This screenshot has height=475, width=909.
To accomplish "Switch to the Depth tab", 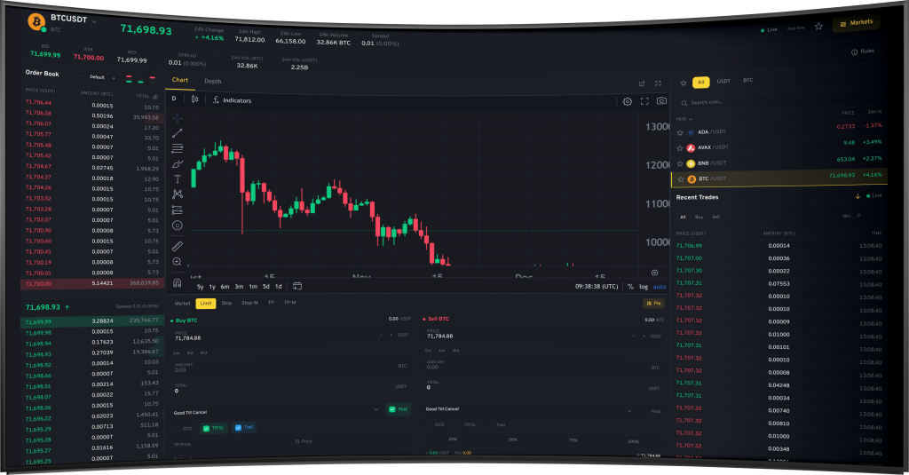I will pyautogui.click(x=213, y=81).
